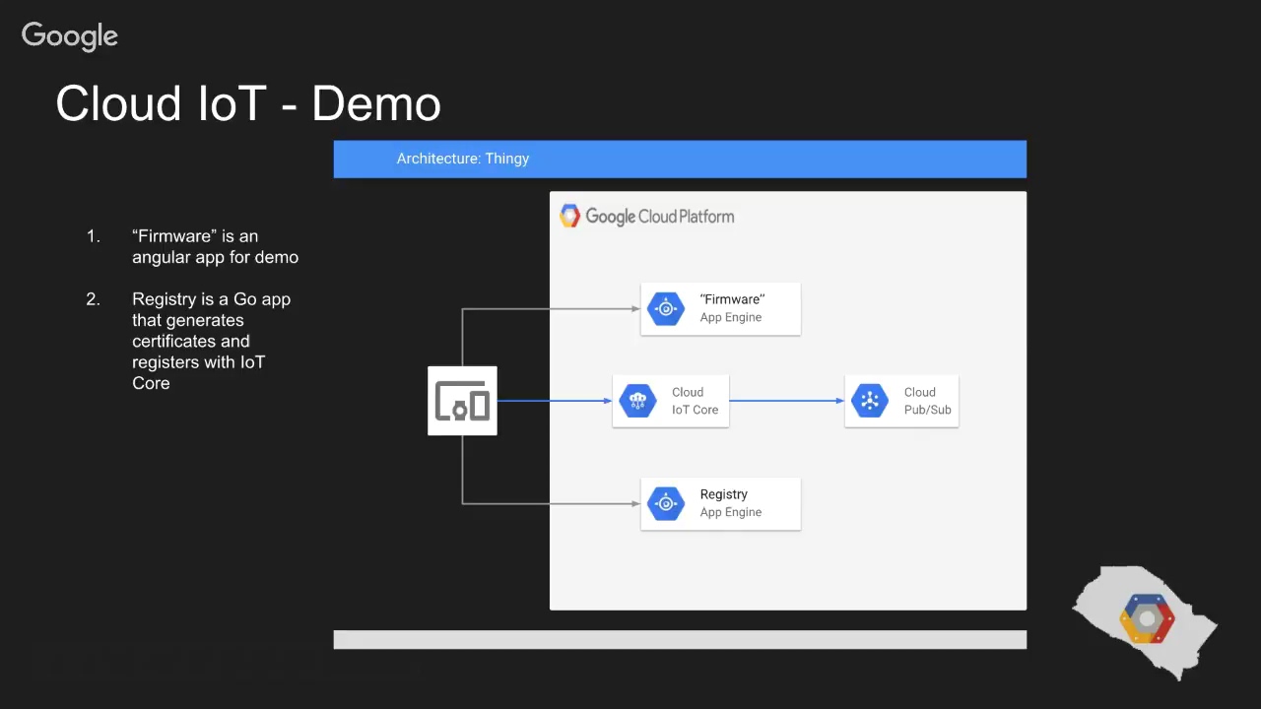
Task: Click the Google logo at top left
Action: point(69,36)
